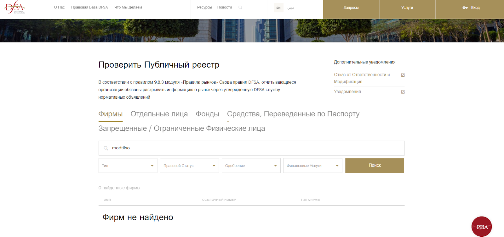The image size is (504, 237).
Task: Click the magnifier icon in the search field
Action: (106, 148)
